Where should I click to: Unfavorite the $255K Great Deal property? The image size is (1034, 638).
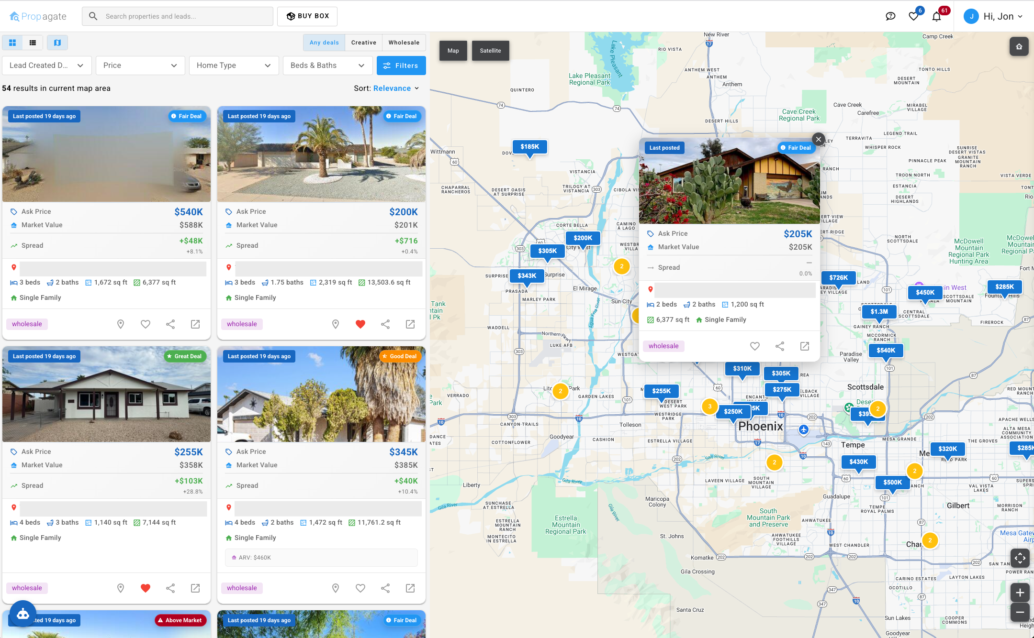coord(145,588)
